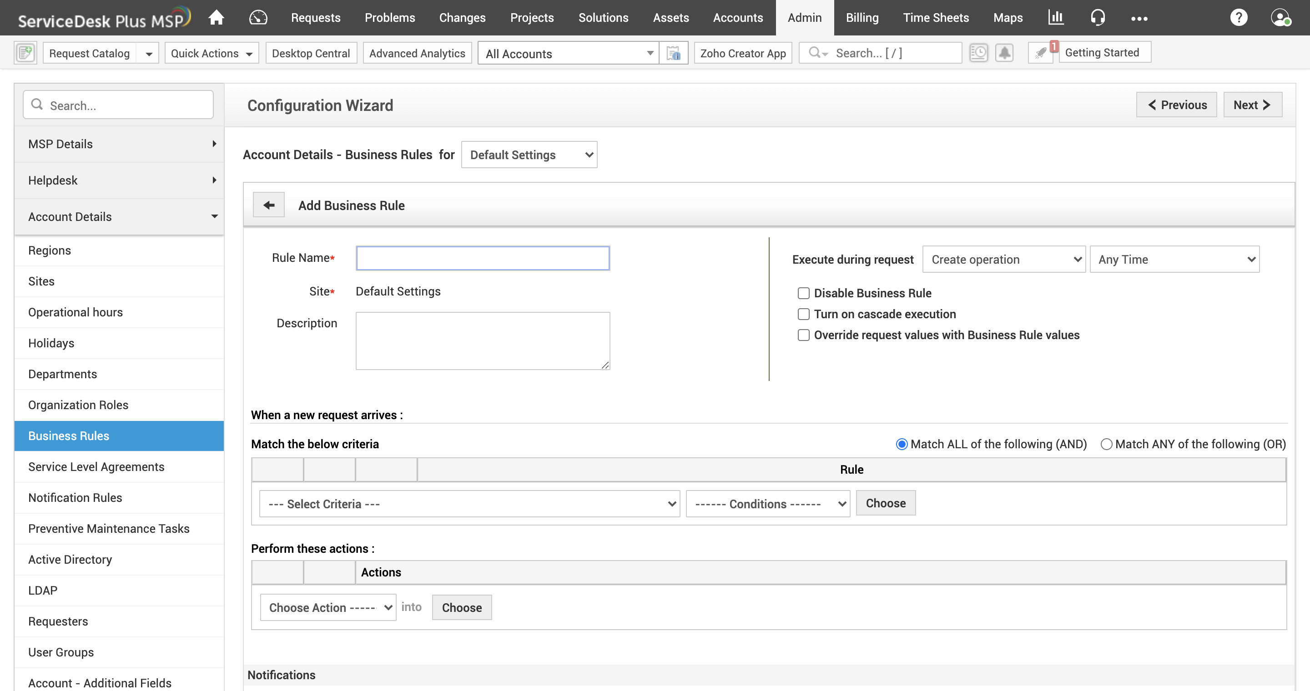Image resolution: width=1310 pixels, height=691 pixels.
Task: Open the Reports bar chart icon
Action: [x=1056, y=18]
